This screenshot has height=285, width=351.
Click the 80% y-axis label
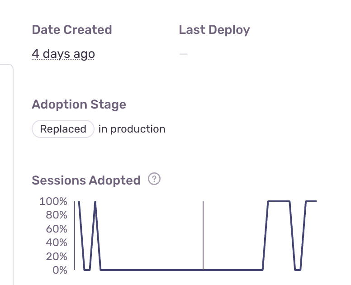(56, 215)
